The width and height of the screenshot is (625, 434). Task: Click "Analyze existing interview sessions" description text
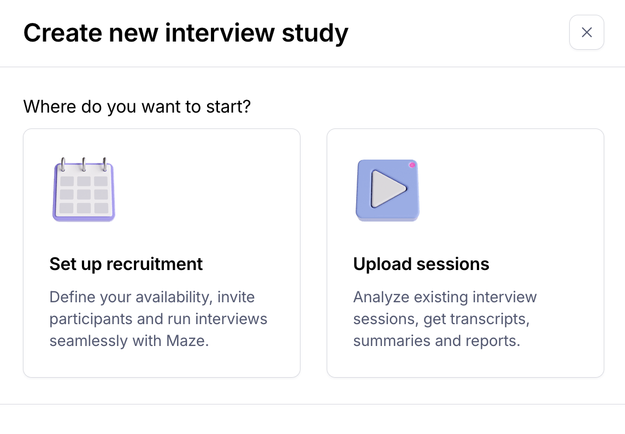[x=445, y=297]
